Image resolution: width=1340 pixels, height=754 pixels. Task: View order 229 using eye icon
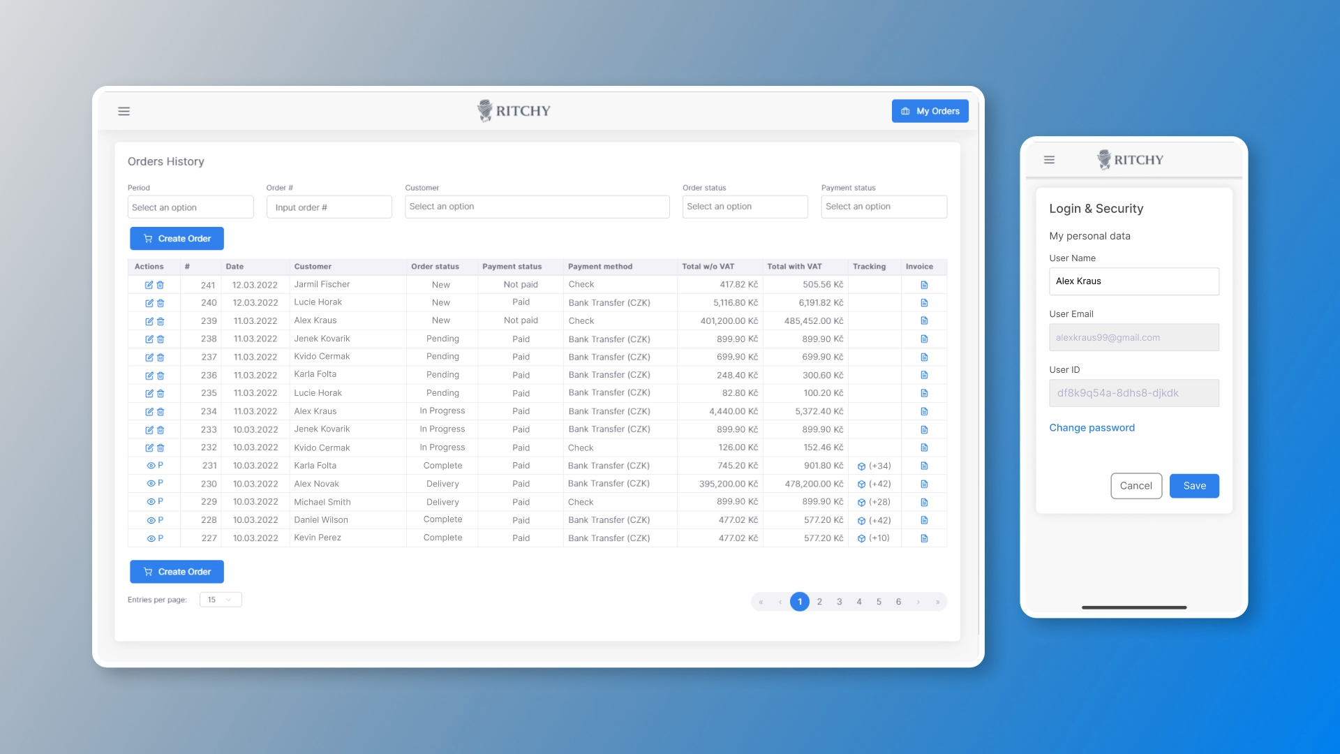[x=150, y=502]
